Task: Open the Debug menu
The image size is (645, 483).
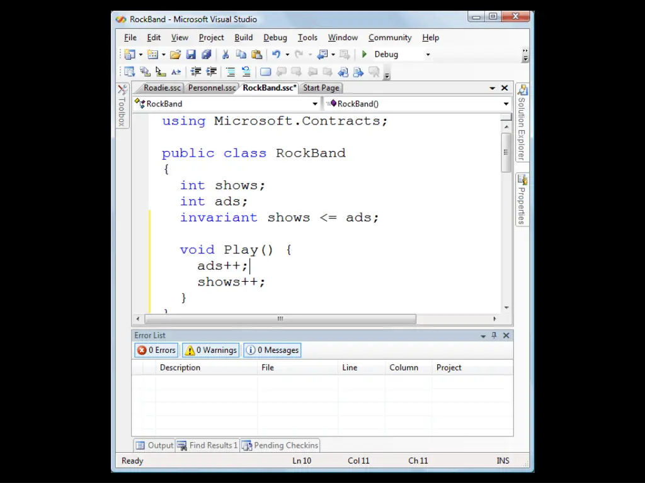Action: pyautogui.click(x=275, y=37)
